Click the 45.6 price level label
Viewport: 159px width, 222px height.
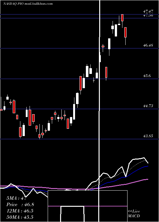(147, 76)
